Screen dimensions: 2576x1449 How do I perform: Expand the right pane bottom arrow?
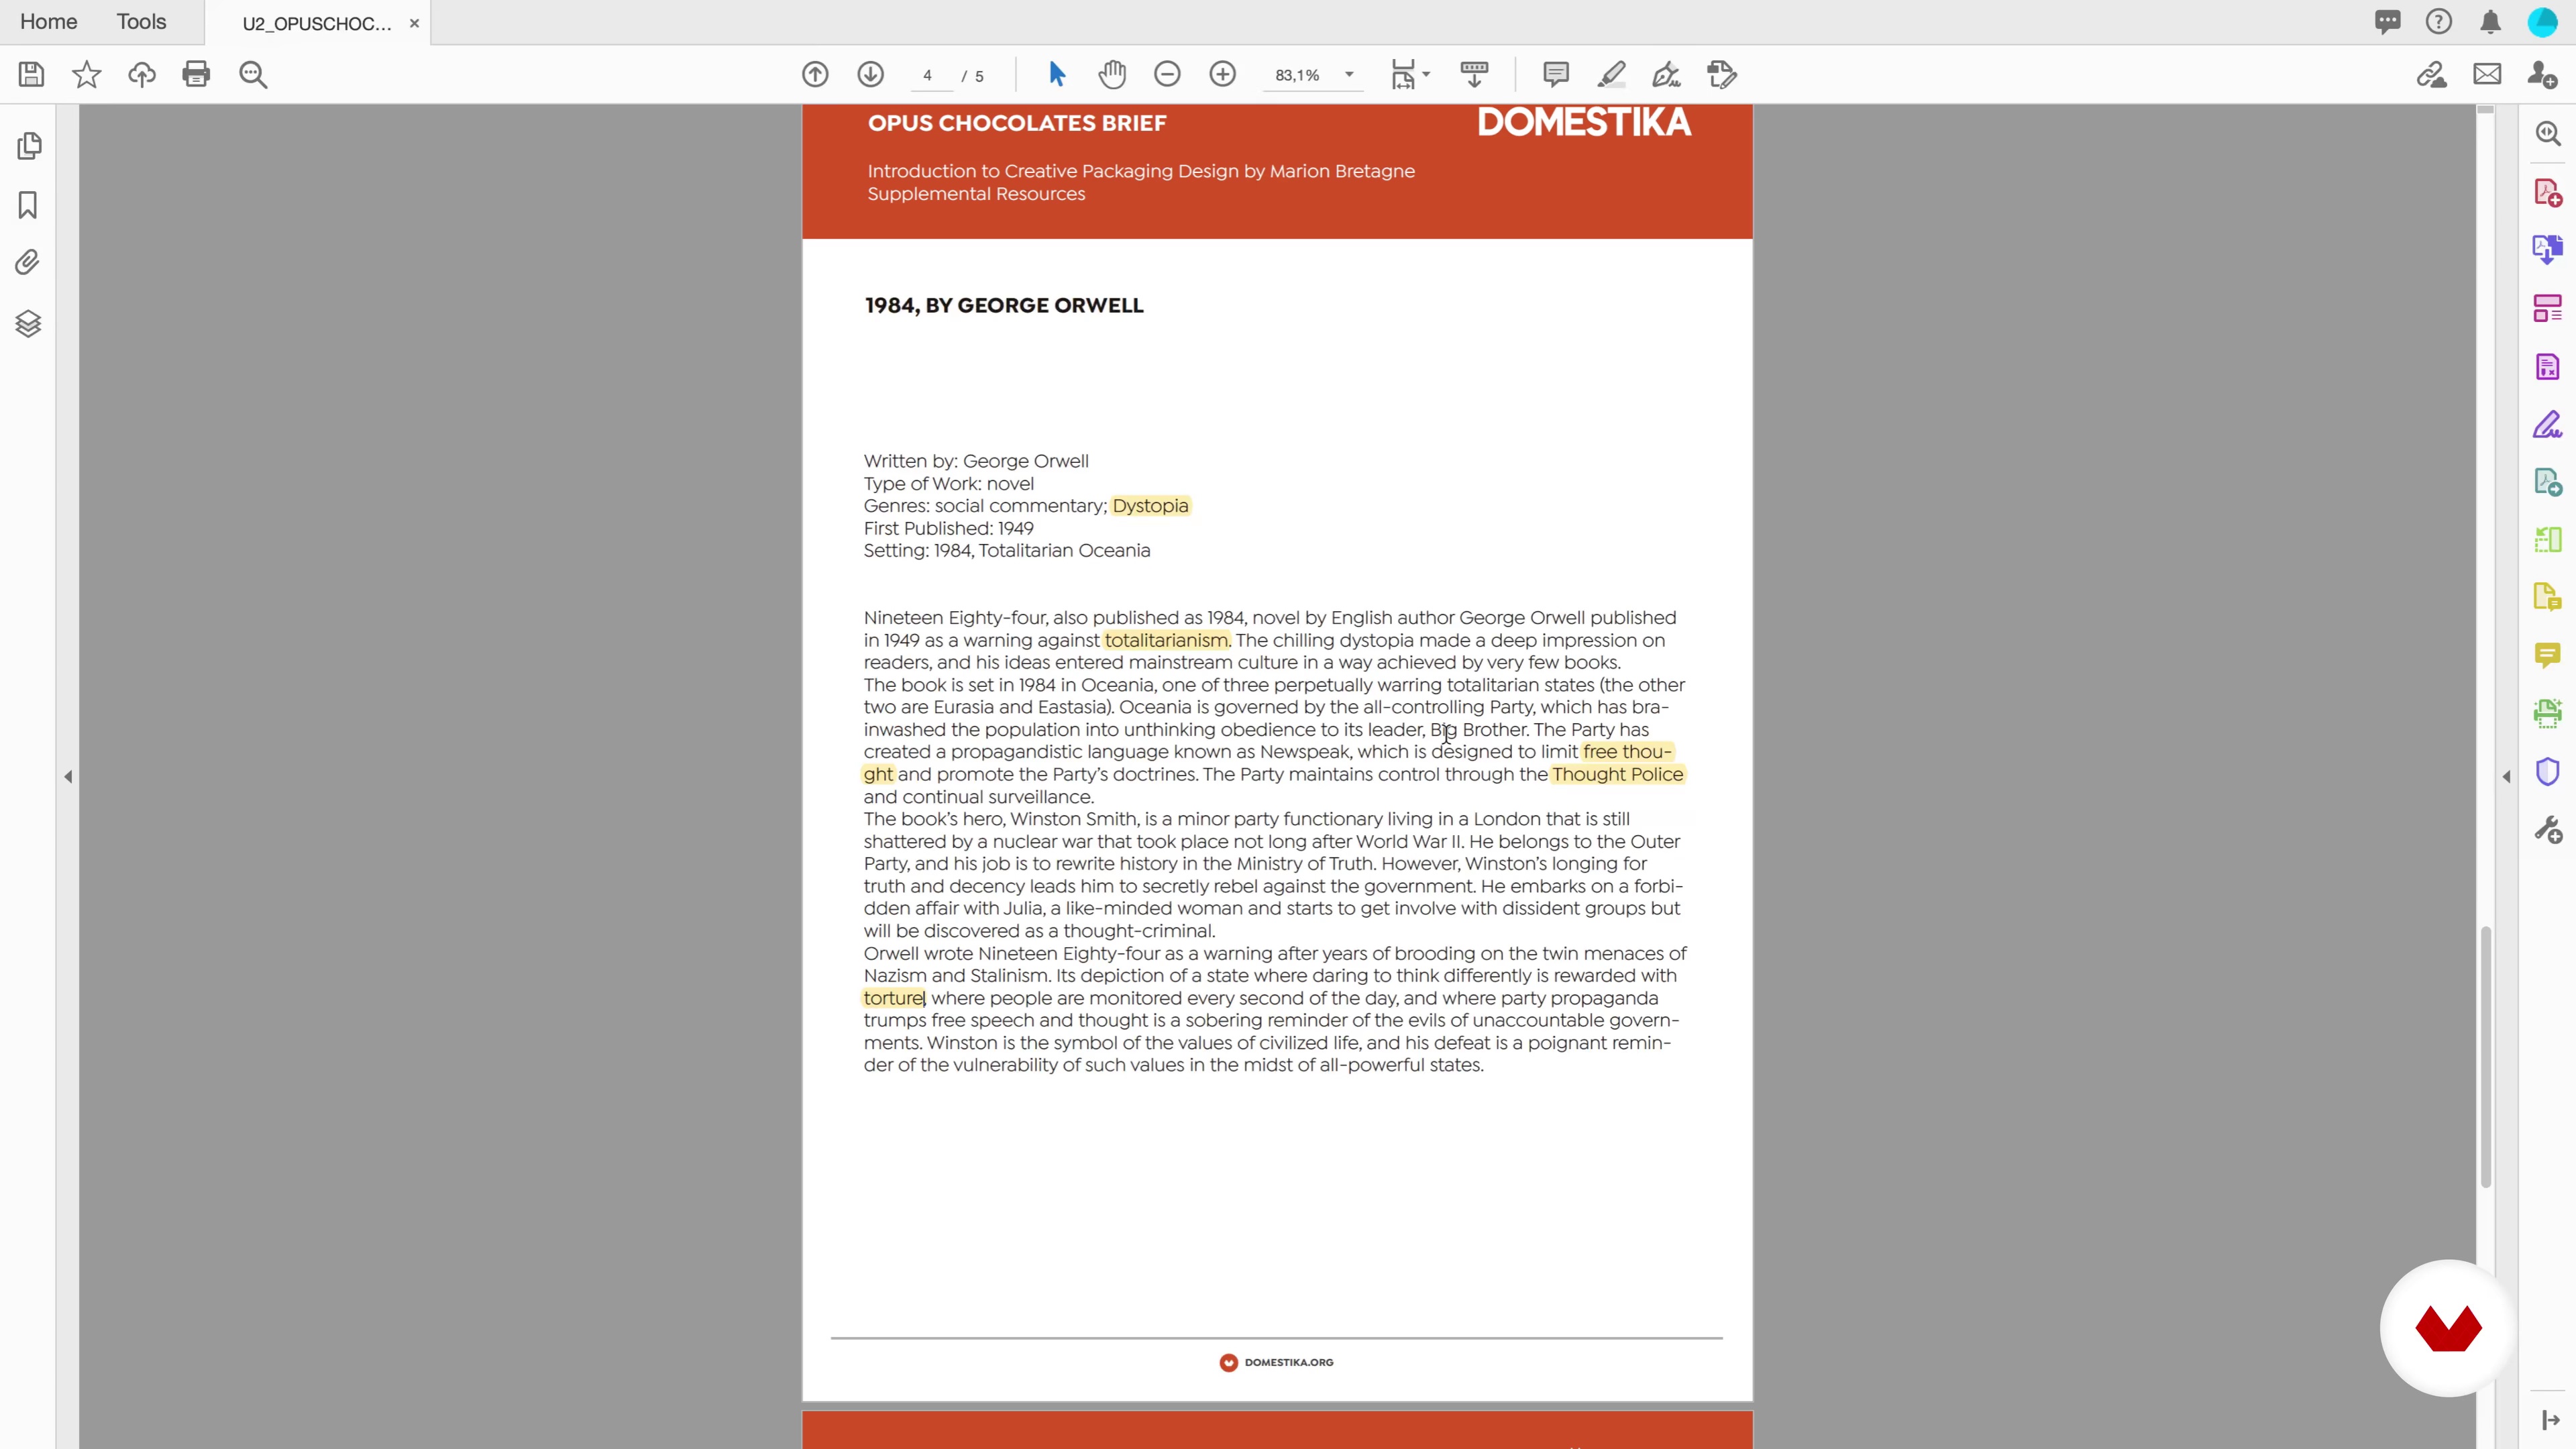click(x=2550, y=1421)
